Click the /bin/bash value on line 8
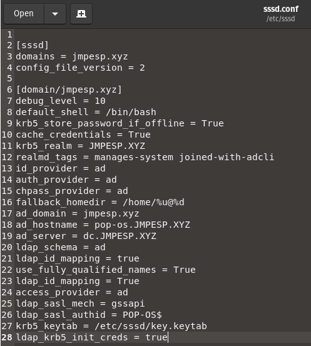Viewport: 311px width, 346px height. pyautogui.click(x=131, y=112)
